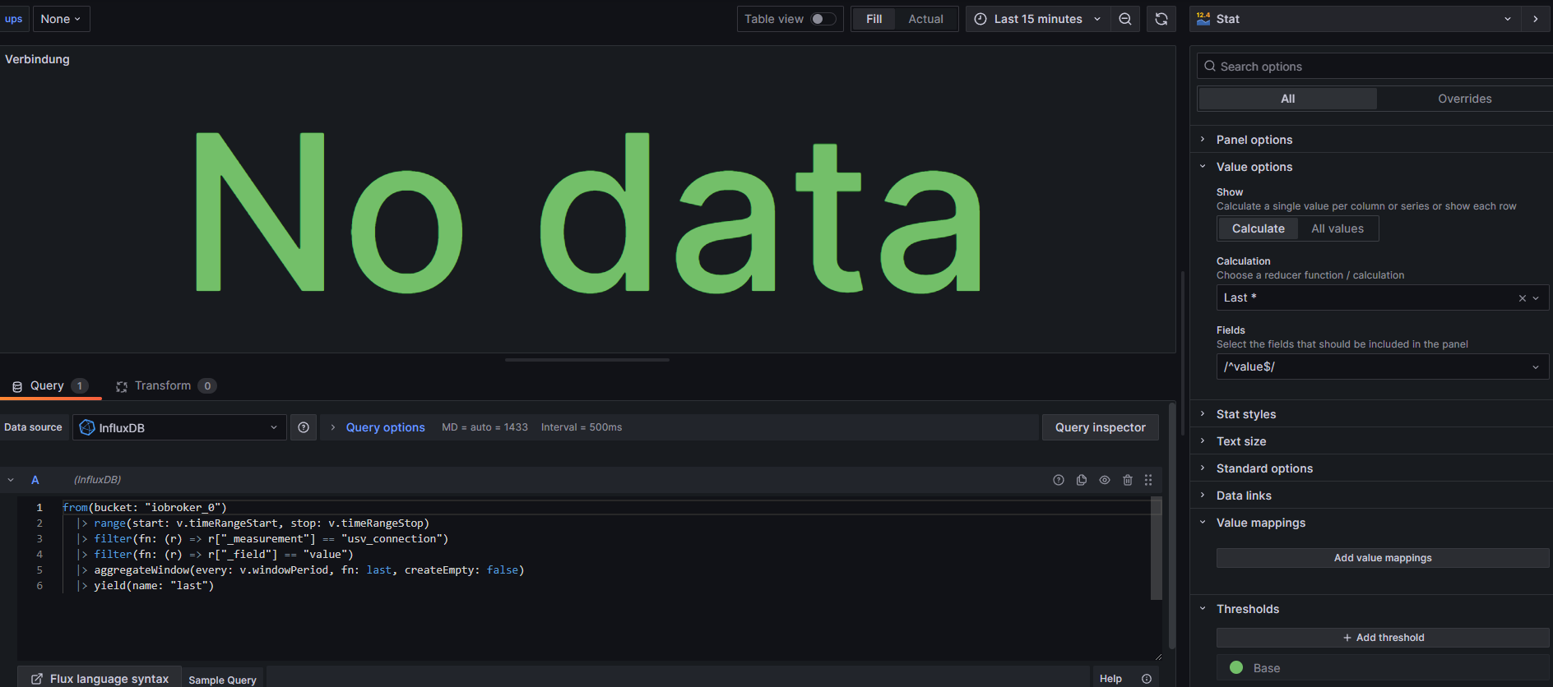Show query A help
The image size is (1553, 687).
[1059, 480]
